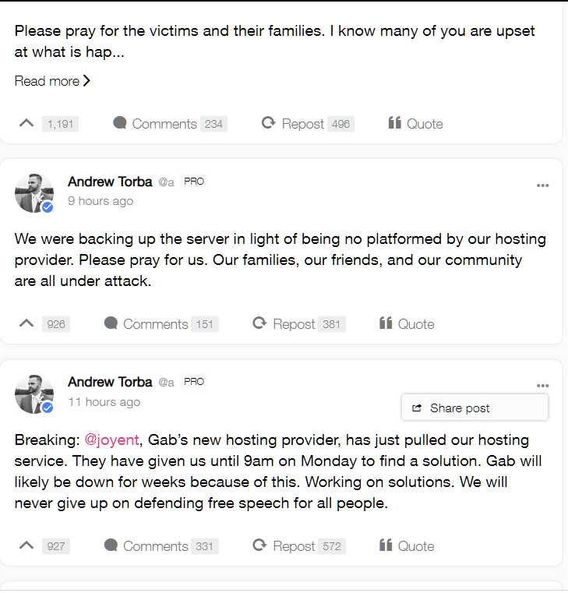
Task: Quote the joyent hosting provider post
Action: coord(407,546)
